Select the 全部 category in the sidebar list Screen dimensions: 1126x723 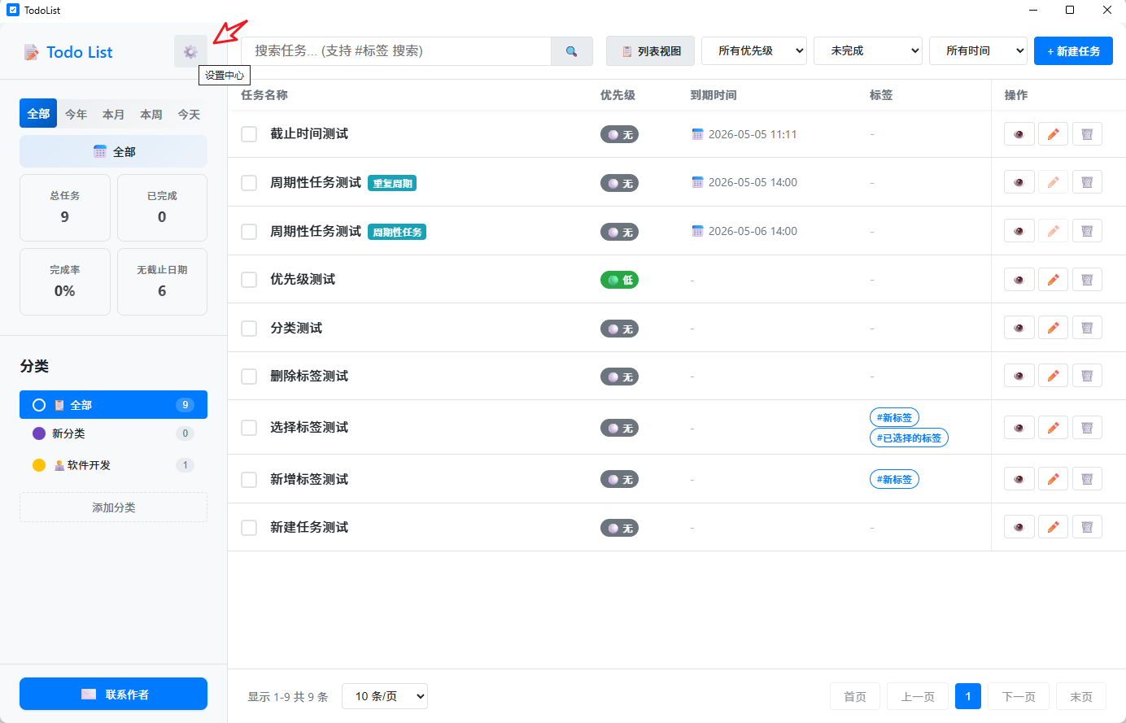coord(113,404)
